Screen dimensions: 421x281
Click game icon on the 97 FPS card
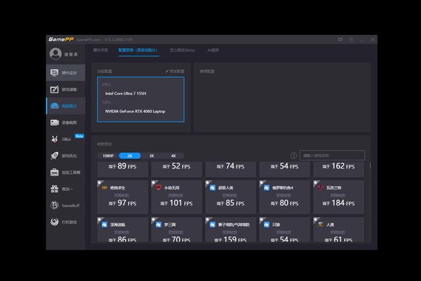click(x=105, y=188)
